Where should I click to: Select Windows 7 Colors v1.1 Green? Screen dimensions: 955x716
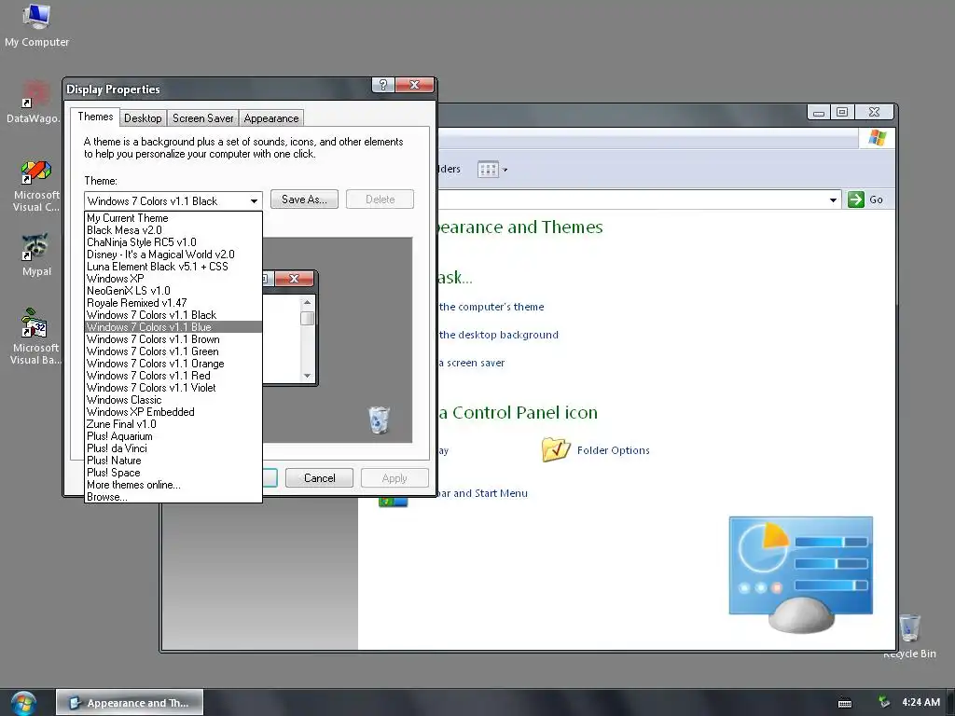pos(173,351)
